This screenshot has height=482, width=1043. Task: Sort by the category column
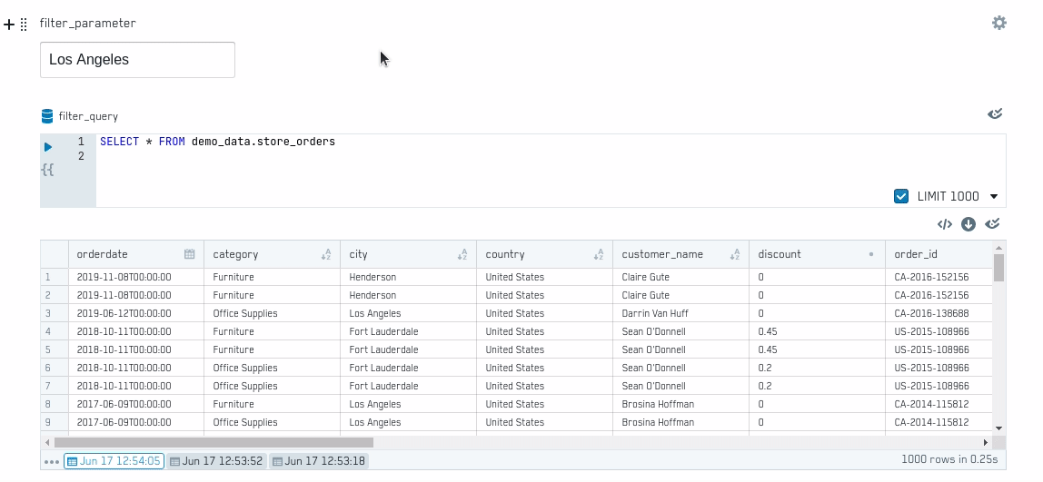coord(326,255)
